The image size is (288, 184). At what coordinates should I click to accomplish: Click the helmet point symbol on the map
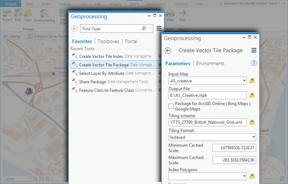[29, 91]
